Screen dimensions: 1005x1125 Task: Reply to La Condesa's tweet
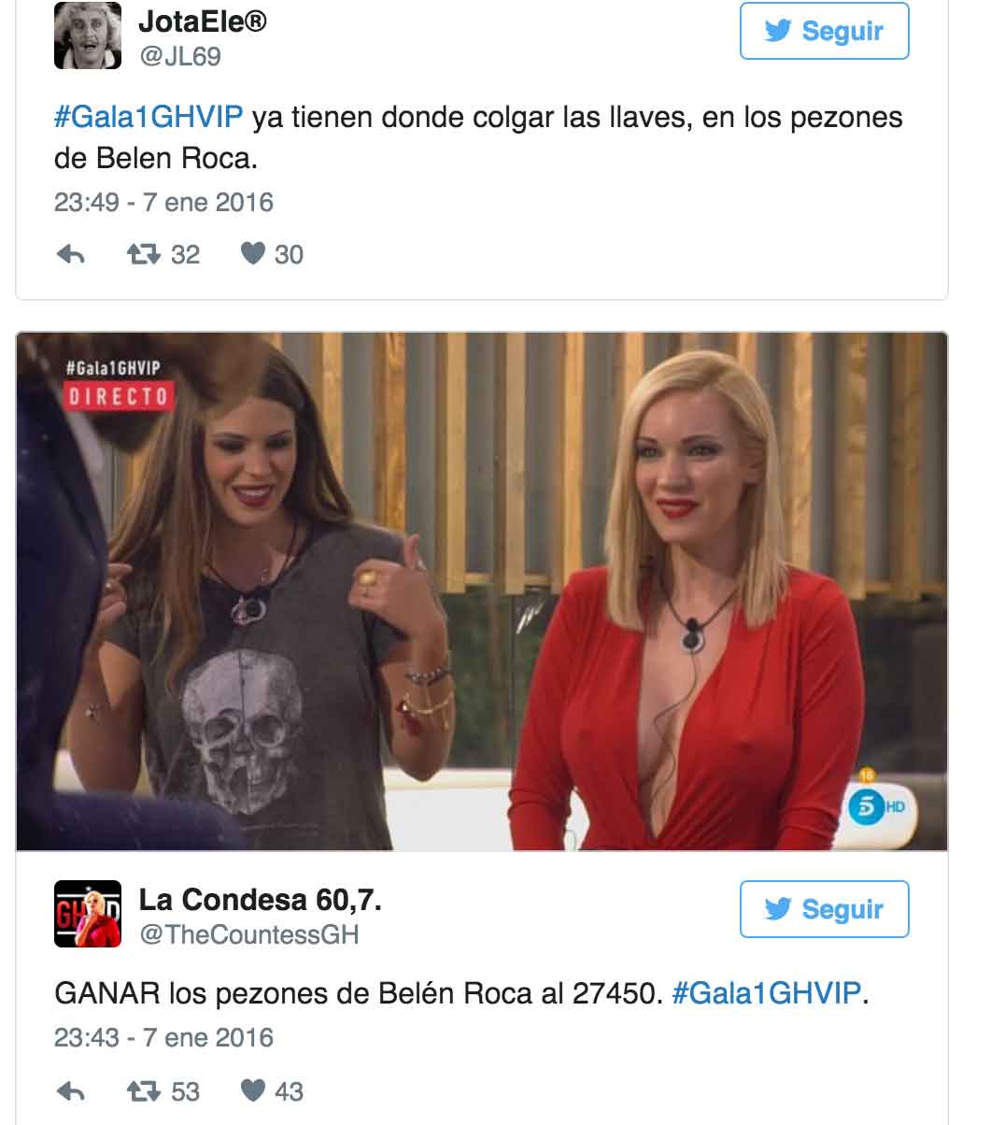click(x=71, y=1091)
